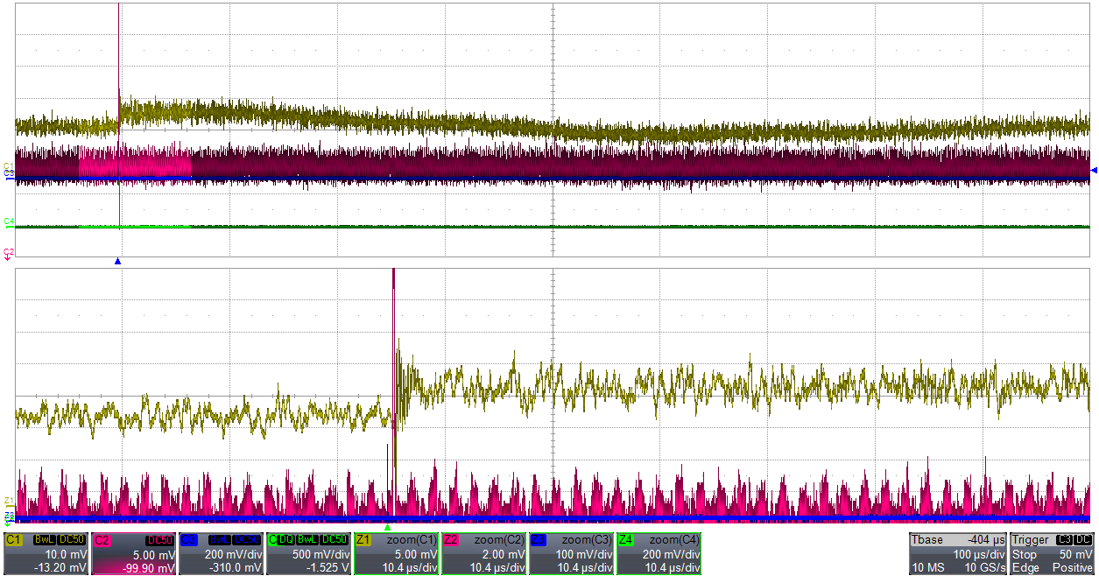Click the blue trigger position marker under upper grid

pos(117,261)
